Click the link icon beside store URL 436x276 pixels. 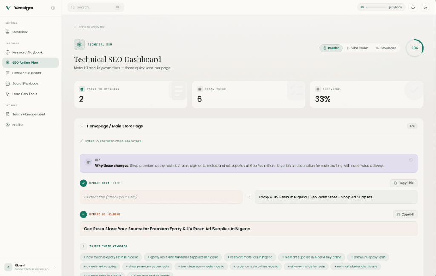pos(81,141)
